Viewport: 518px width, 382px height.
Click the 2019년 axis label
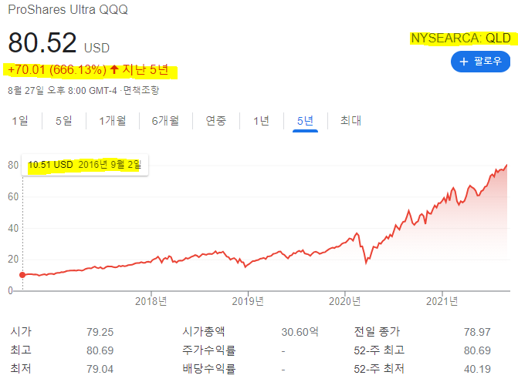(248, 301)
